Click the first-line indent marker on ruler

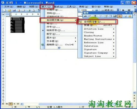[10, 14]
